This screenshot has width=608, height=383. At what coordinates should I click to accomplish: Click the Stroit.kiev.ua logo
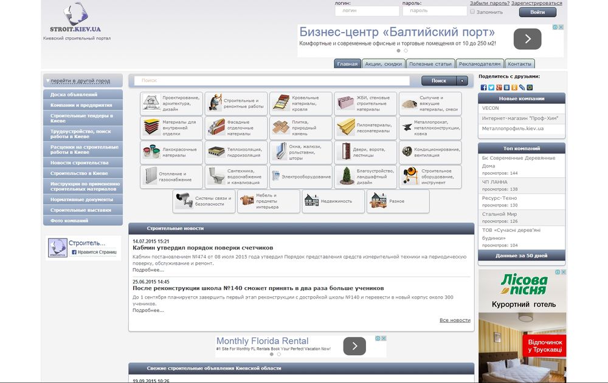(75, 18)
